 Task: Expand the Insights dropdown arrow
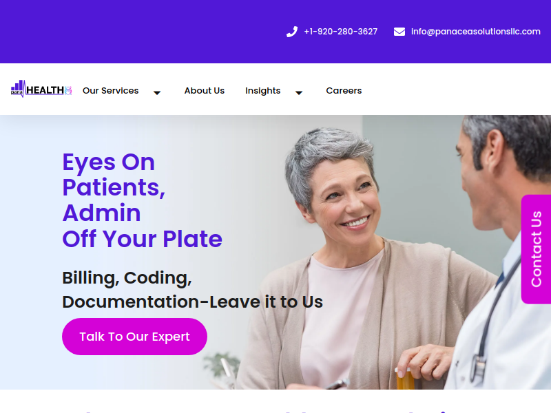(x=299, y=93)
